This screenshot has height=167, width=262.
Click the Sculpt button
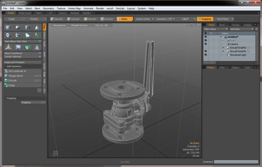14,19
